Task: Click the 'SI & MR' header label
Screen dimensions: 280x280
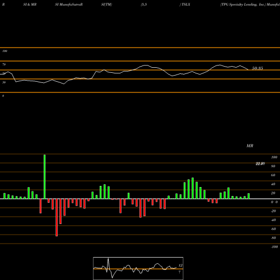Action: (30, 4)
